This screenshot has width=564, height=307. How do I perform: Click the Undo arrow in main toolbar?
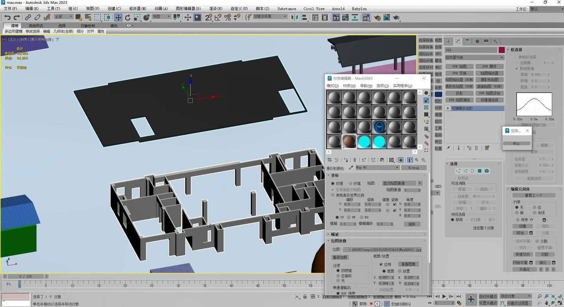(7, 17)
